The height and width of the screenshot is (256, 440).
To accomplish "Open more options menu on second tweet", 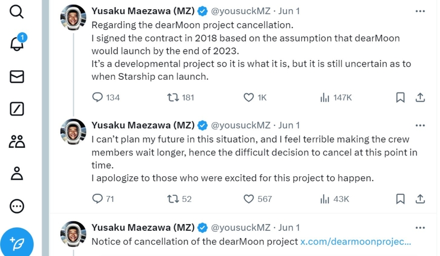I will (420, 125).
